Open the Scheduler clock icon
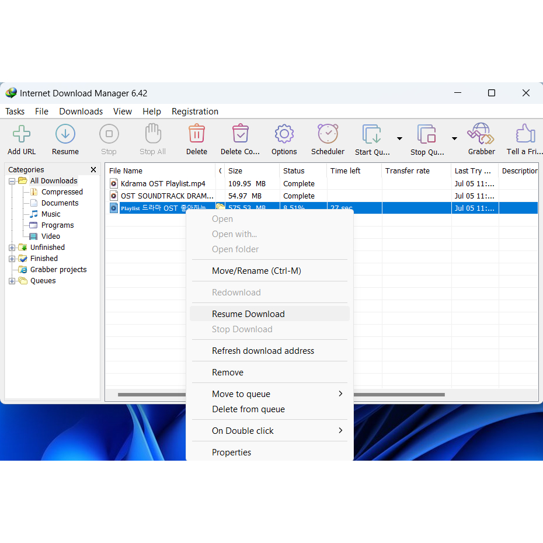The width and height of the screenshot is (543, 543). click(x=328, y=134)
